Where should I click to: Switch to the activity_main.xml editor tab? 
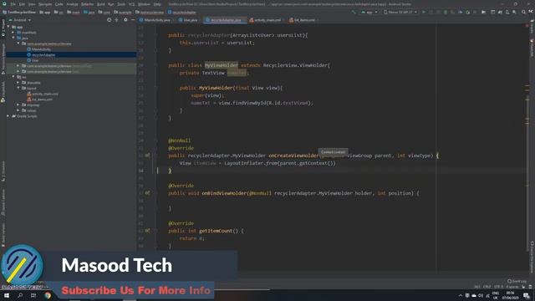click(x=267, y=20)
